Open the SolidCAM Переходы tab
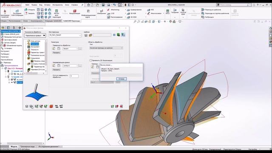This screenshot has height=153, width=272. [72, 21]
